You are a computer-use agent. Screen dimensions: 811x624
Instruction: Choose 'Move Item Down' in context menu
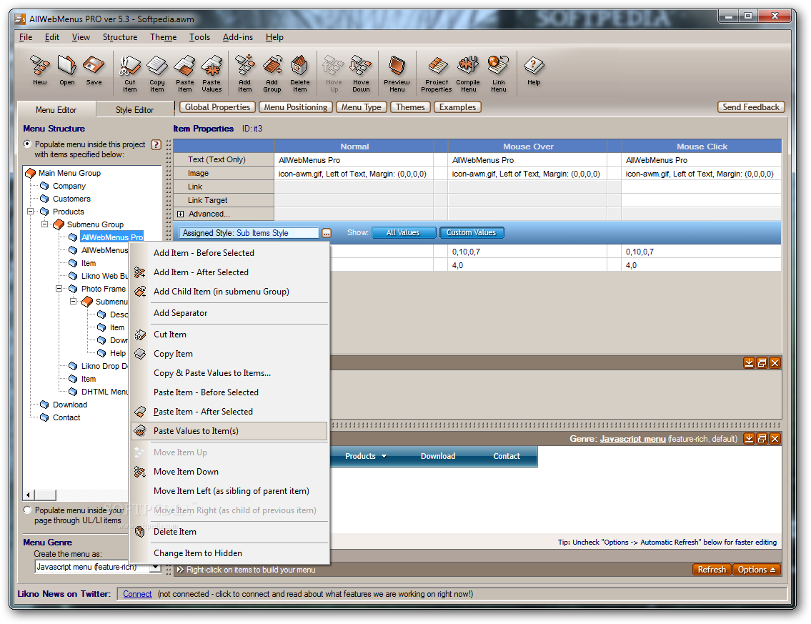point(229,472)
